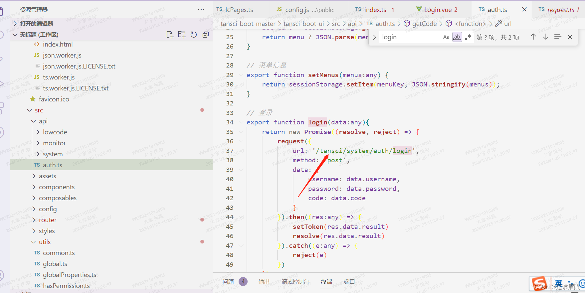Open ts.worker.js.LICENSE.txt file
Image resolution: width=585 pixels, height=293 pixels.
click(76, 88)
